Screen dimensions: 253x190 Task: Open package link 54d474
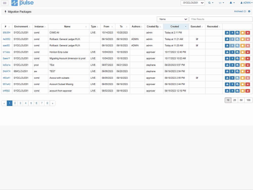(7, 71)
